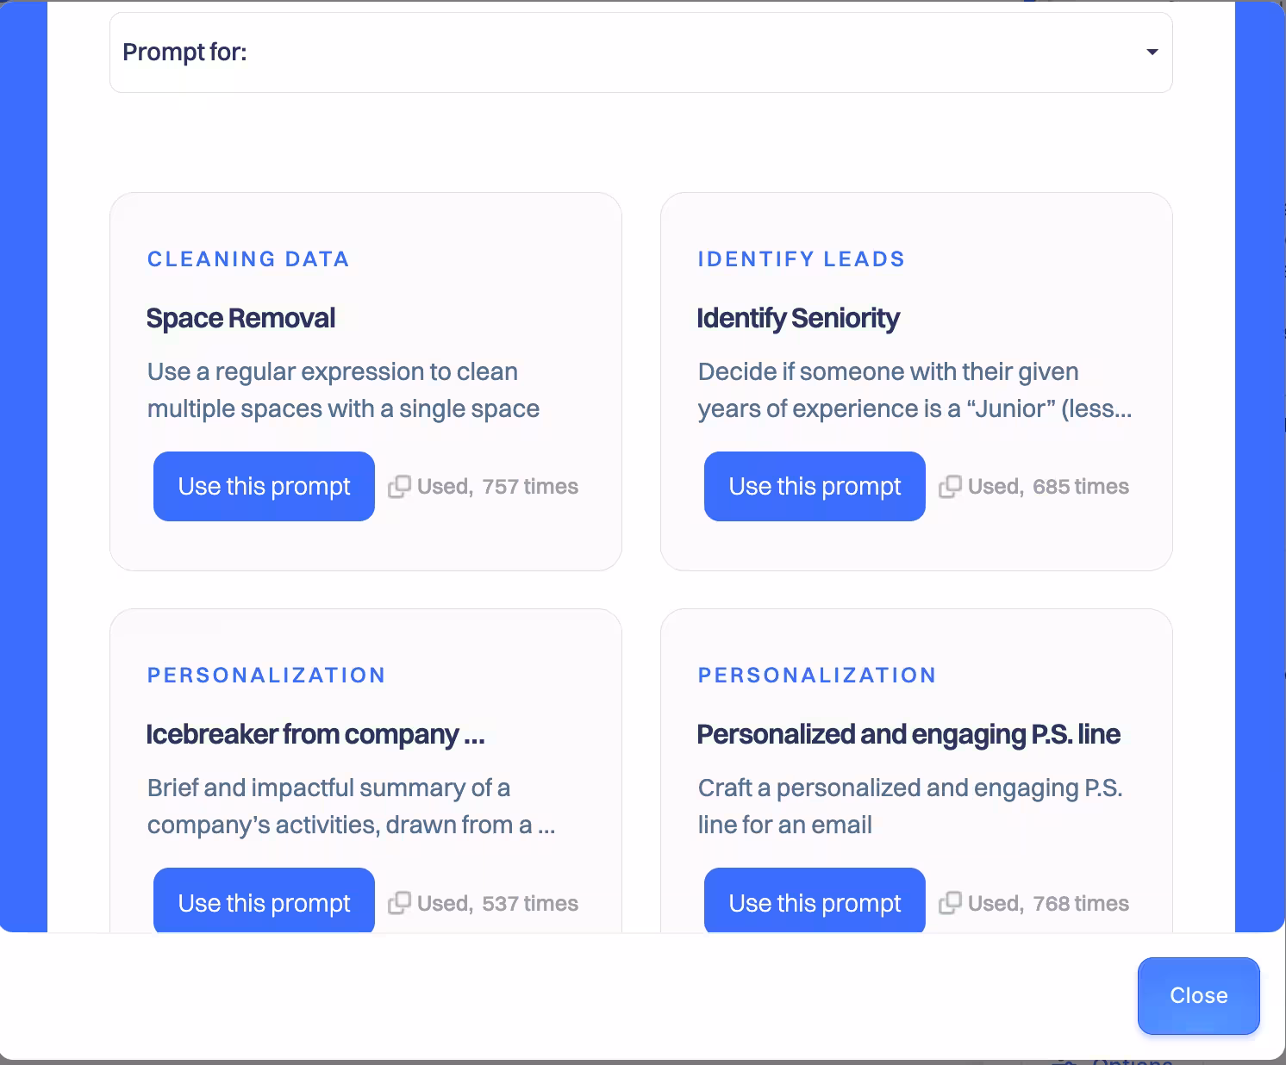Viewport: 1286px width, 1065px height.
Task: Click the 'Used, 685 times' usage count
Action: point(1048,487)
